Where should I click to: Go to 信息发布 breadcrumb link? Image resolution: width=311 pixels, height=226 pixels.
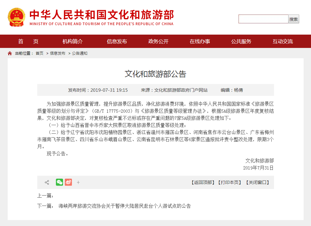[57, 53]
